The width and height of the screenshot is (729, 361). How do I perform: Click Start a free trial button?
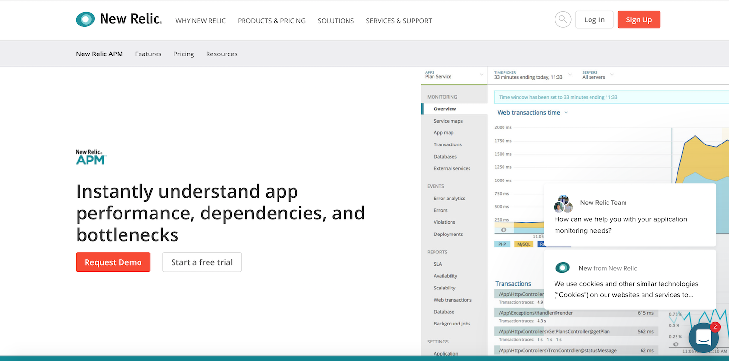click(202, 262)
